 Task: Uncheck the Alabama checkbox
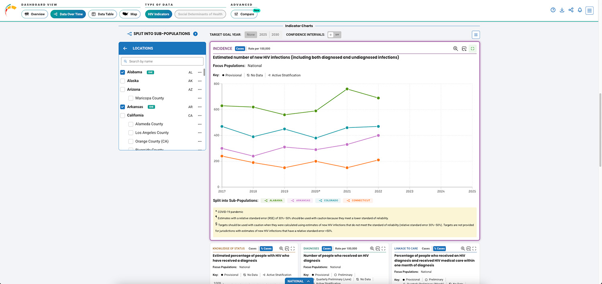[x=123, y=73]
